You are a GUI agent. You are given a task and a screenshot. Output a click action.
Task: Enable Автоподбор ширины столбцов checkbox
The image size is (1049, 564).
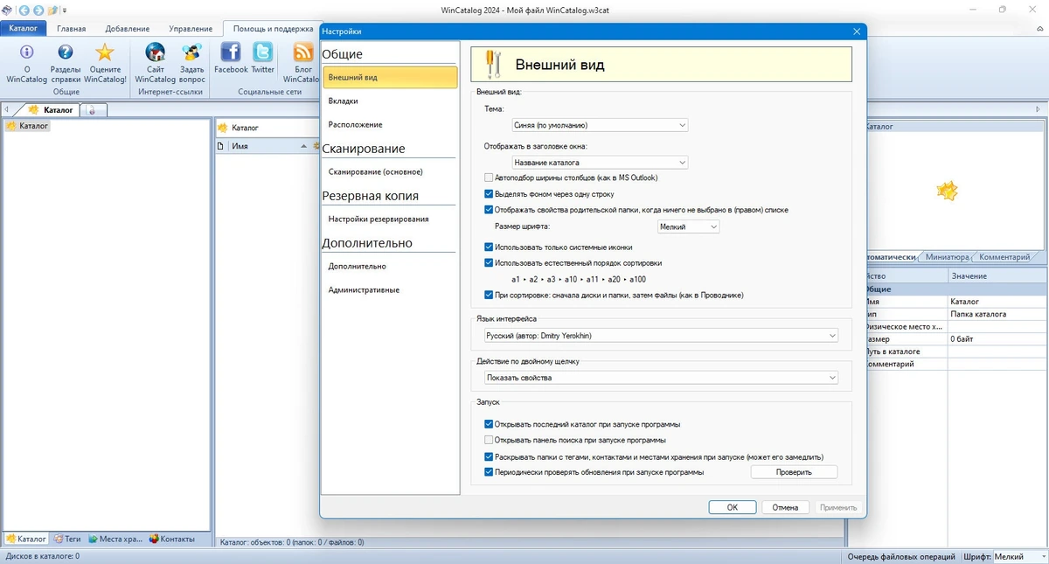[489, 178]
